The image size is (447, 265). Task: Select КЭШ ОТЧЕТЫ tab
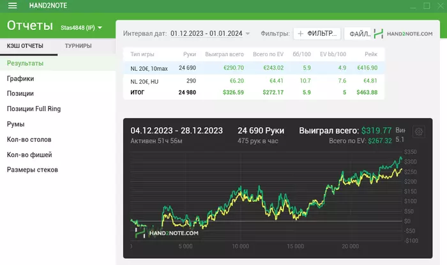[x=25, y=46]
